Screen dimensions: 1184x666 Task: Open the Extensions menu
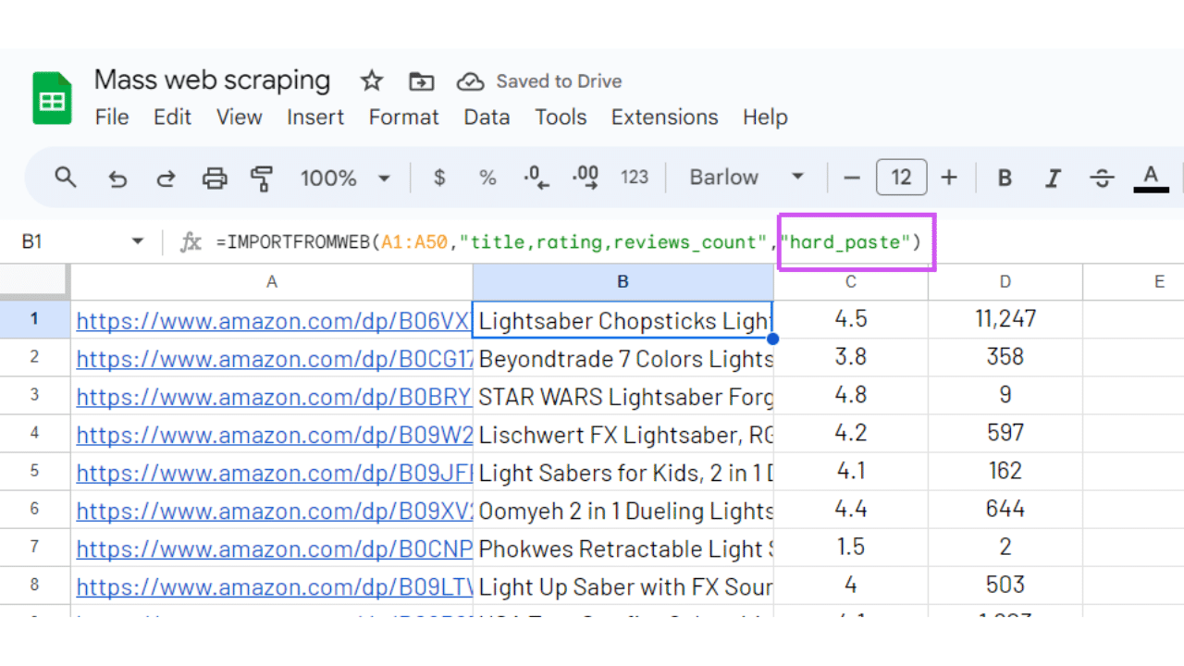(x=664, y=117)
